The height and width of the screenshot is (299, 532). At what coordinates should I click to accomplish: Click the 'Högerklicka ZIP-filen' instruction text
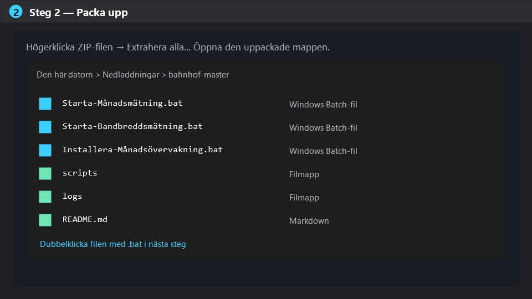coord(70,47)
